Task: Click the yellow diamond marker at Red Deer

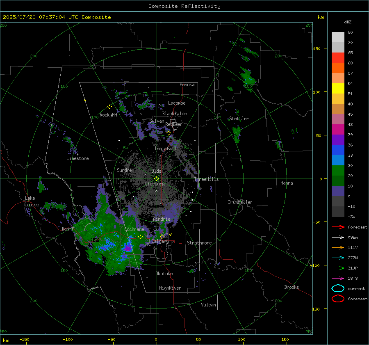Action: (x=169, y=133)
